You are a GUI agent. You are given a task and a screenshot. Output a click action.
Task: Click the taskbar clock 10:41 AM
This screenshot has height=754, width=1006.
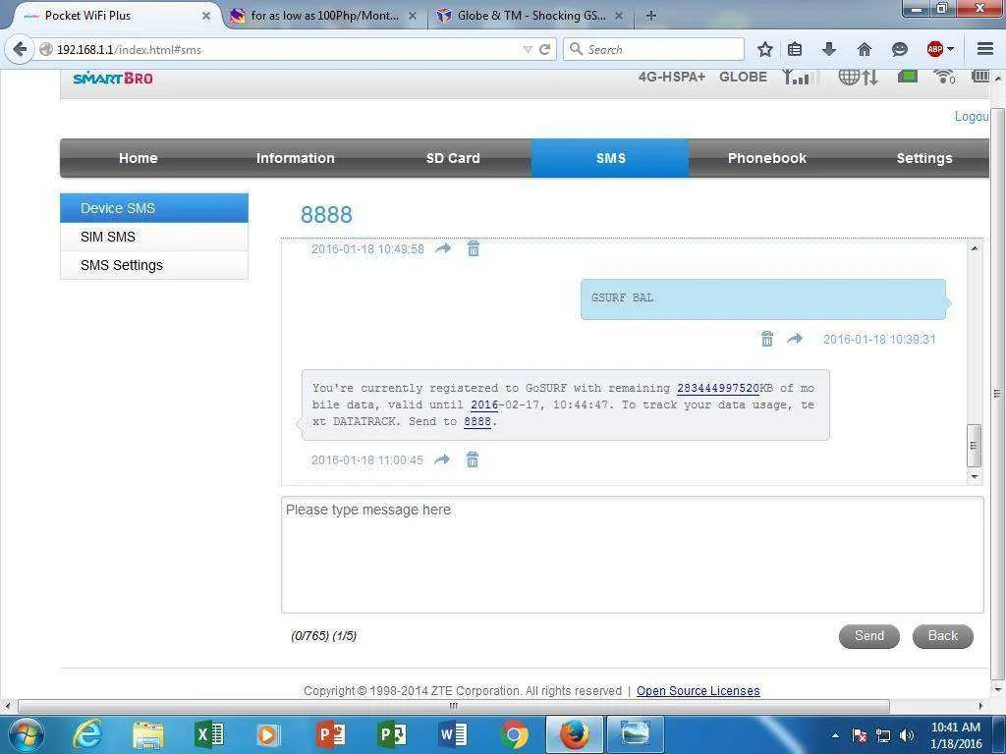955,735
